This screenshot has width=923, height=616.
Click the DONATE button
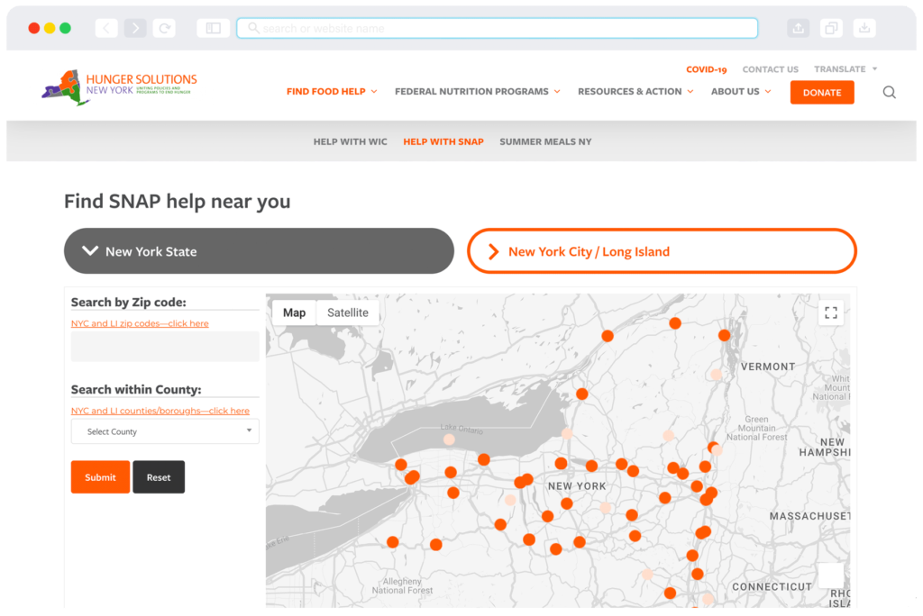tap(821, 92)
